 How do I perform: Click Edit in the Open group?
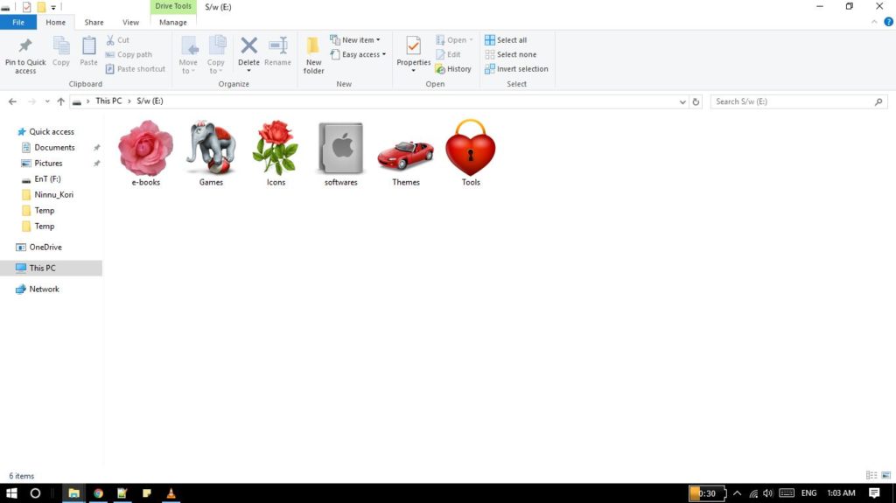[x=448, y=54]
